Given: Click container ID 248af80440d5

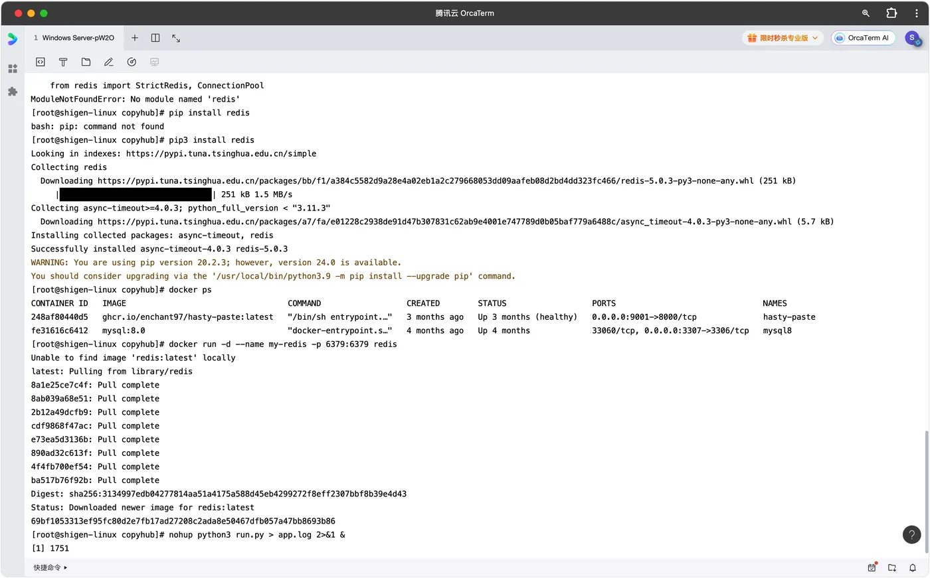Looking at the screenshot, I should click(59, 317).
